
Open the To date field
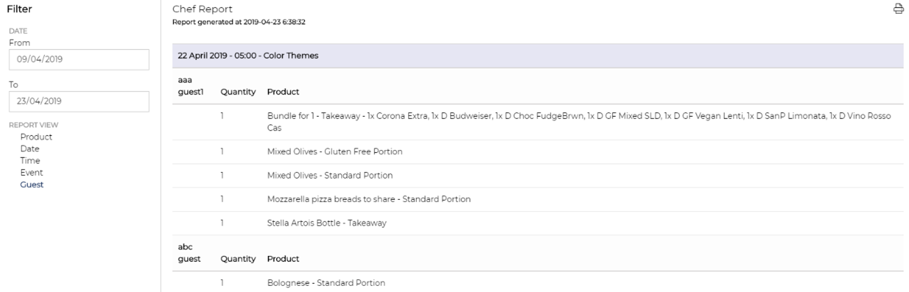[x=79, y=101]
